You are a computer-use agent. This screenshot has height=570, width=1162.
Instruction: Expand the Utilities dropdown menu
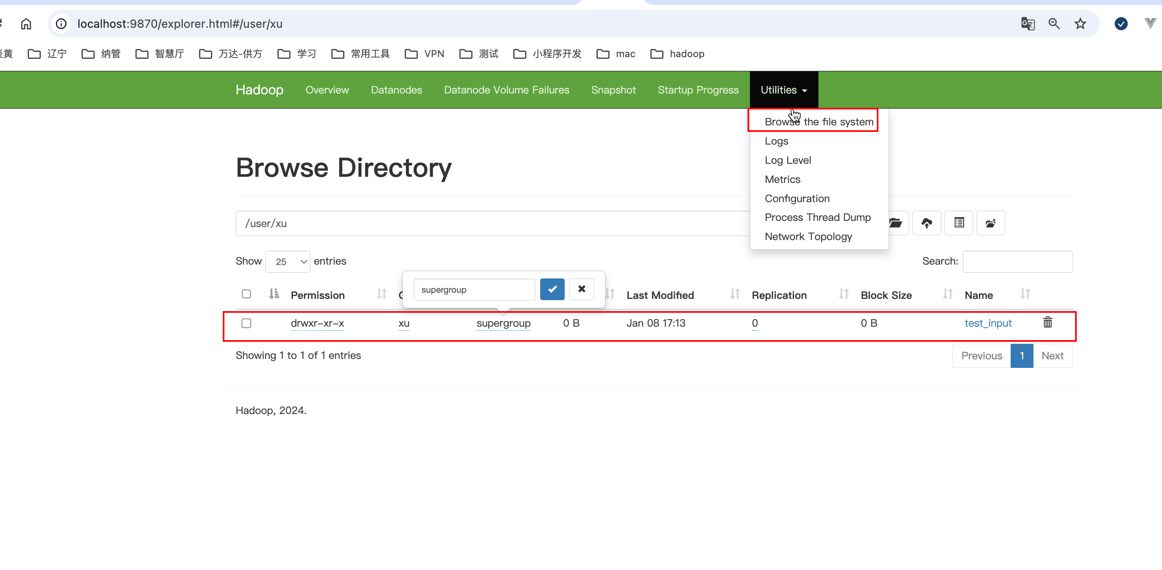coord(783,90)
